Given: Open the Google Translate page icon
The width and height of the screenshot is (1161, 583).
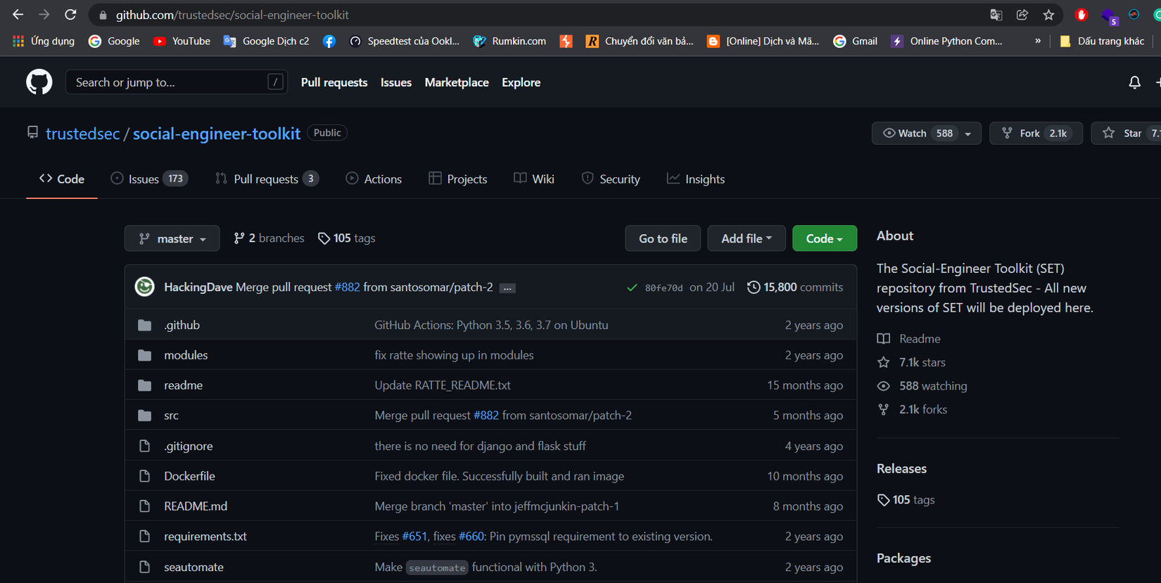Looking at the screenshot, I should [x=996, y=15].
